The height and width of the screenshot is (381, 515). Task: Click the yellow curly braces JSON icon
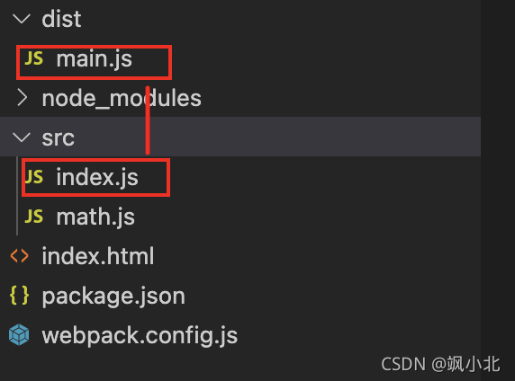[x=20, y=296]
